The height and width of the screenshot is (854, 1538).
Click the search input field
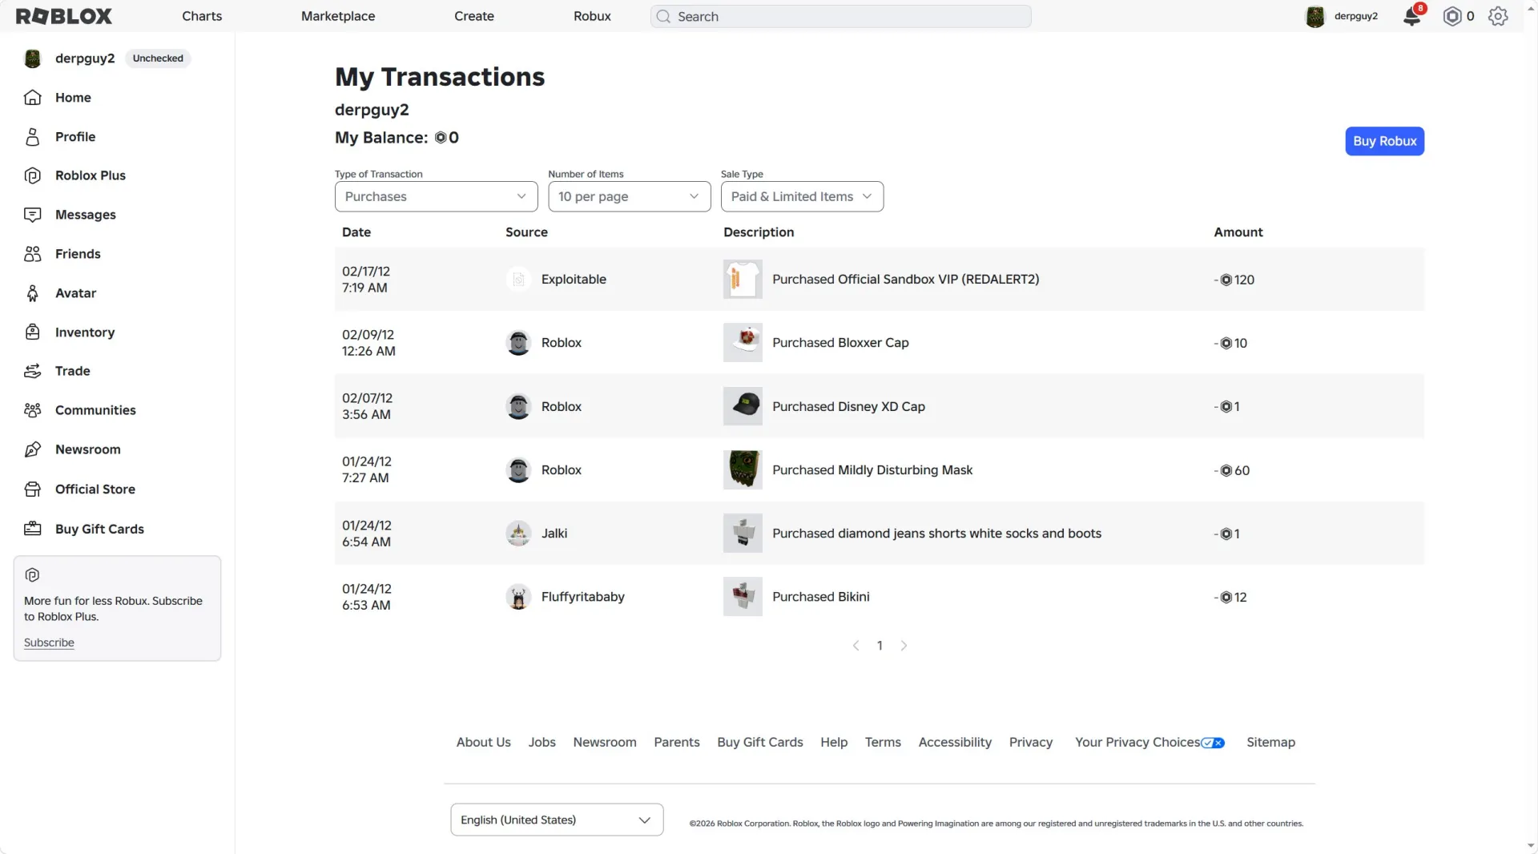pyautogui.click(x=841, y=16)
